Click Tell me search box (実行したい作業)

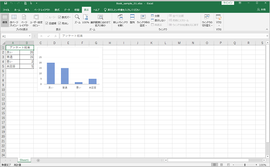pyautogui.click(x=122, y=10)
